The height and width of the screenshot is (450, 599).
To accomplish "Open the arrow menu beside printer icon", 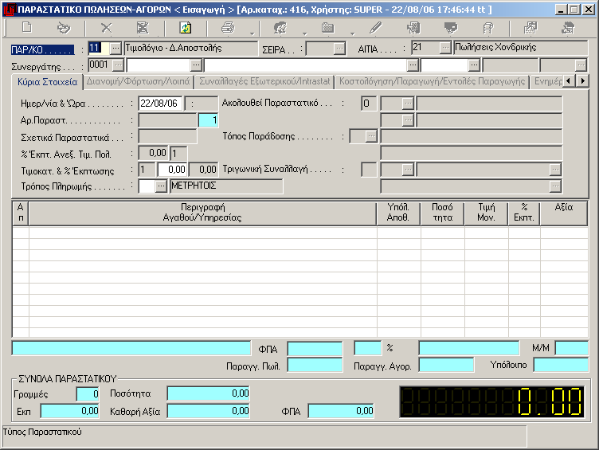I will (x=252, y=33).
